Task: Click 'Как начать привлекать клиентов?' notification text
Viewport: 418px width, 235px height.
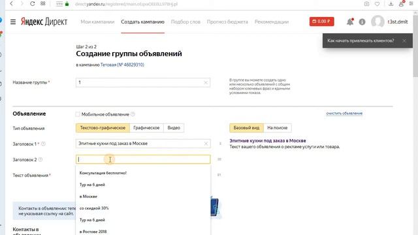Action: point(361,40)
